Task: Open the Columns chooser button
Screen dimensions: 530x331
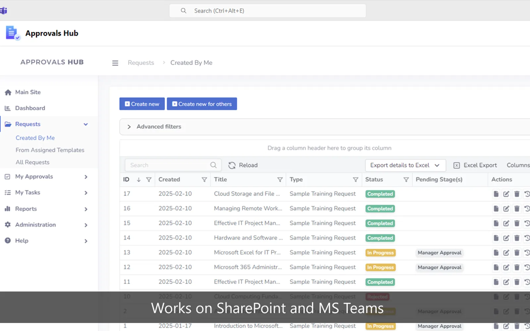Action: click(x=518, y=165)
